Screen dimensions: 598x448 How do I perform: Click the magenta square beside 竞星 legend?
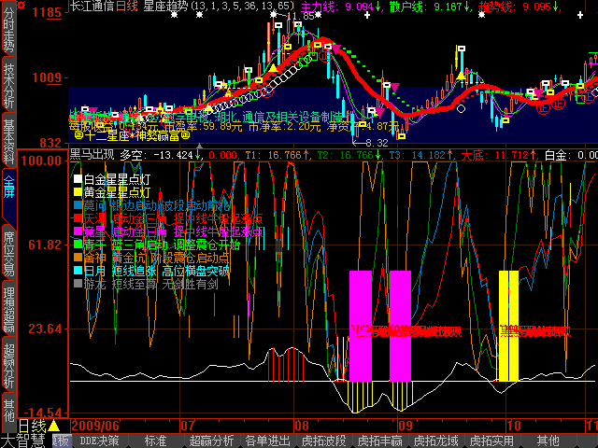click(x=78, y=231)
